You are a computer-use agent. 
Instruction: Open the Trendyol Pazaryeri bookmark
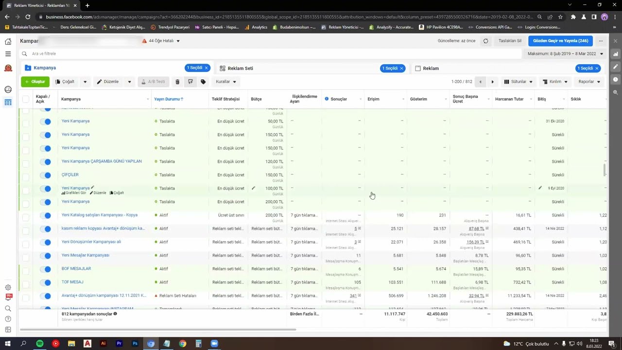pyautogui.click(x=170, y=27)
